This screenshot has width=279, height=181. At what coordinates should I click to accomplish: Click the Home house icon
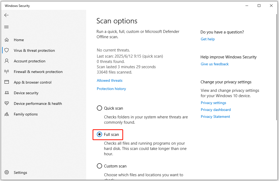(x=7, y=40)
